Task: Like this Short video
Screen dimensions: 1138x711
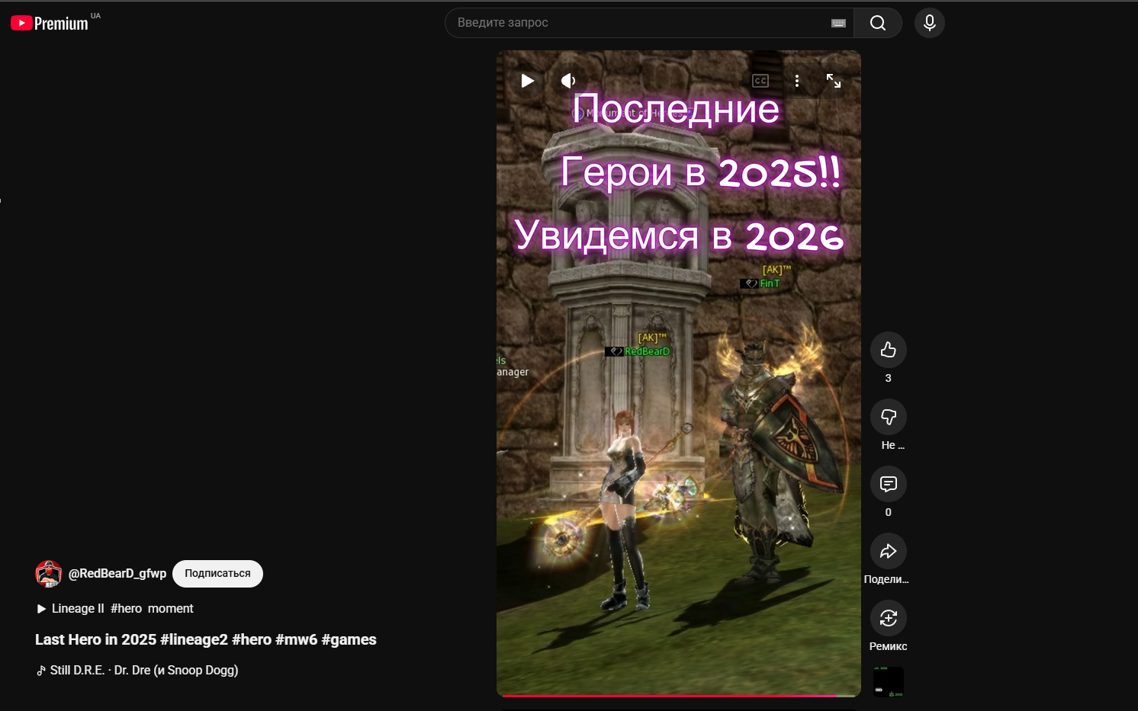Action: [888, 350]
